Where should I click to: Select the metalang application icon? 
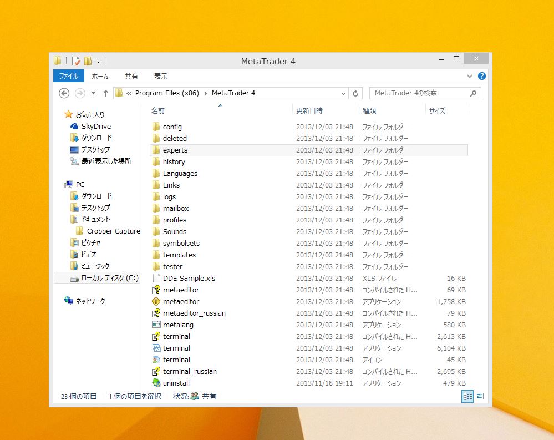(x=156, y=325)
